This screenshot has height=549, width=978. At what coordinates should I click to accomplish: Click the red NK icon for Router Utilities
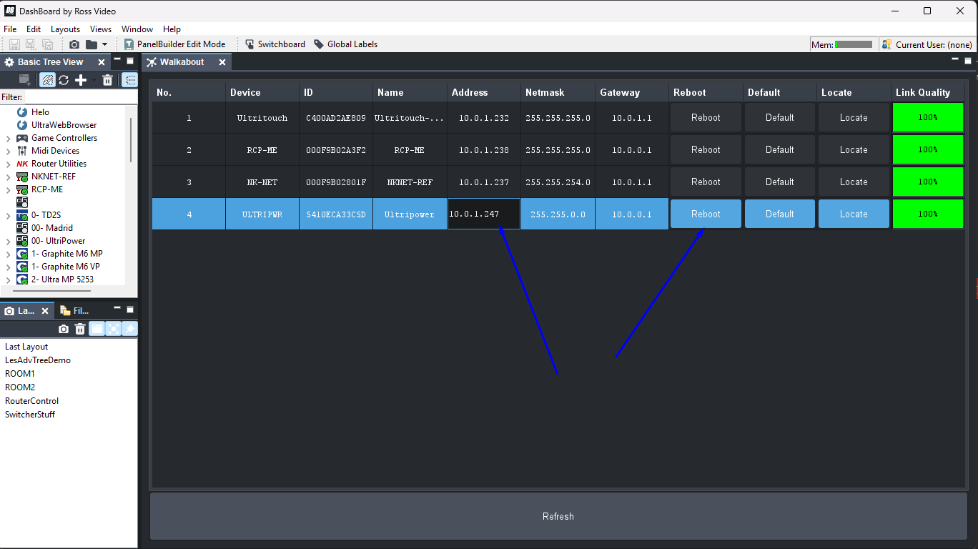click(x=22, y=164)
